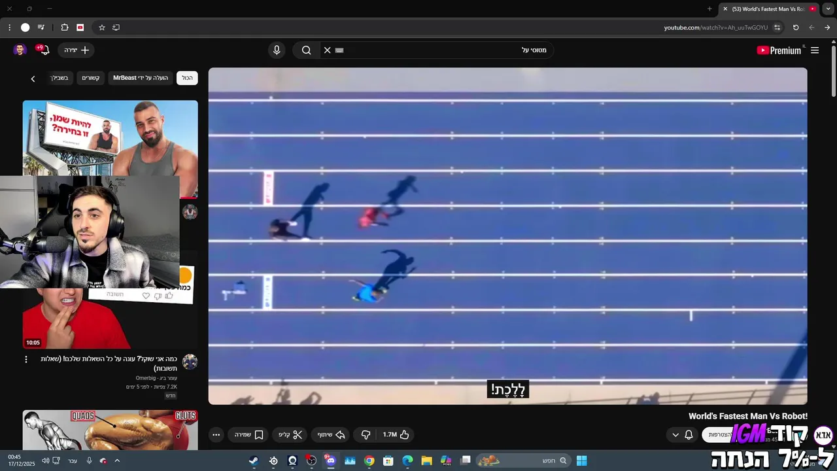Screen dimensions: 837x471
Task: Share the video via שיתוף
Action: [331, 434]
